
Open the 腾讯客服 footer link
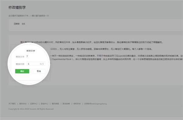pyautogui.click(x=55, y=104)
